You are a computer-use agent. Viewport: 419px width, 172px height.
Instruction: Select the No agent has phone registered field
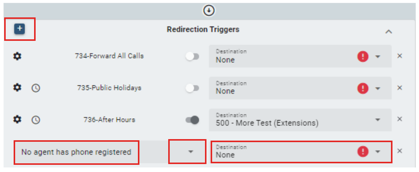tap(76, 152)
